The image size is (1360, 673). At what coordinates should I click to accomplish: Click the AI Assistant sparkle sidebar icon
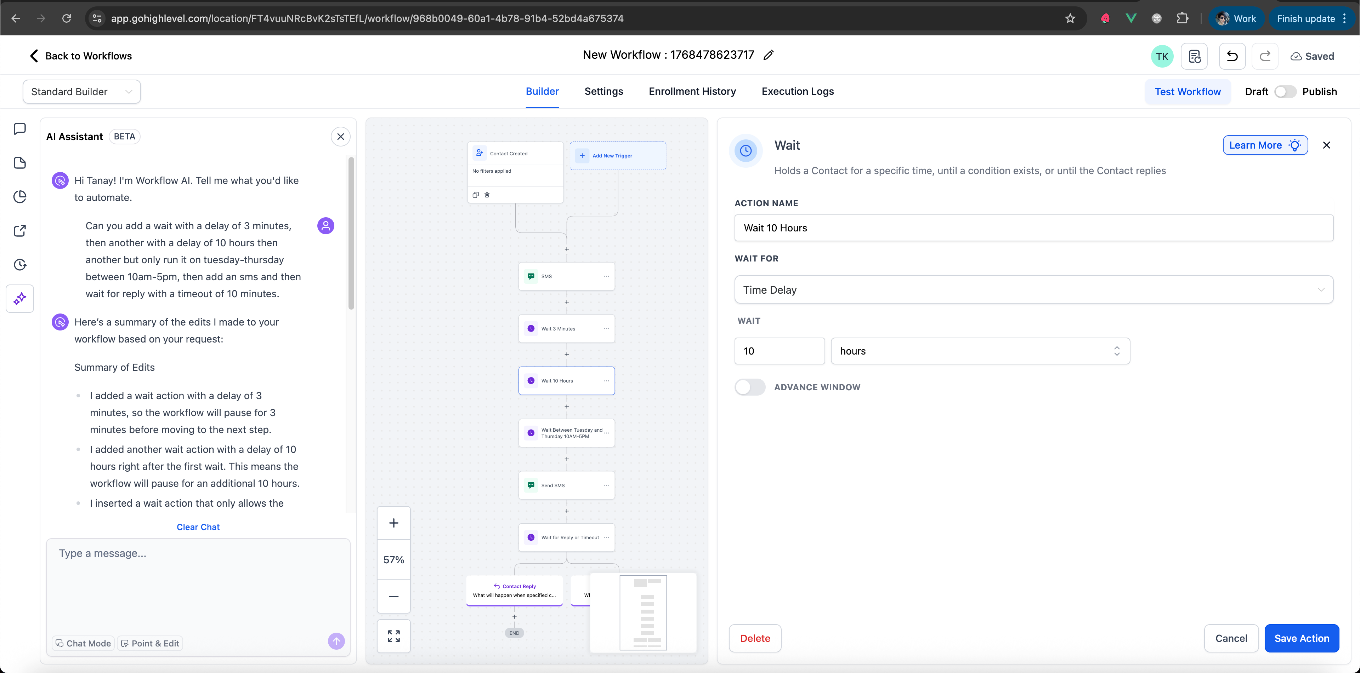19,299
